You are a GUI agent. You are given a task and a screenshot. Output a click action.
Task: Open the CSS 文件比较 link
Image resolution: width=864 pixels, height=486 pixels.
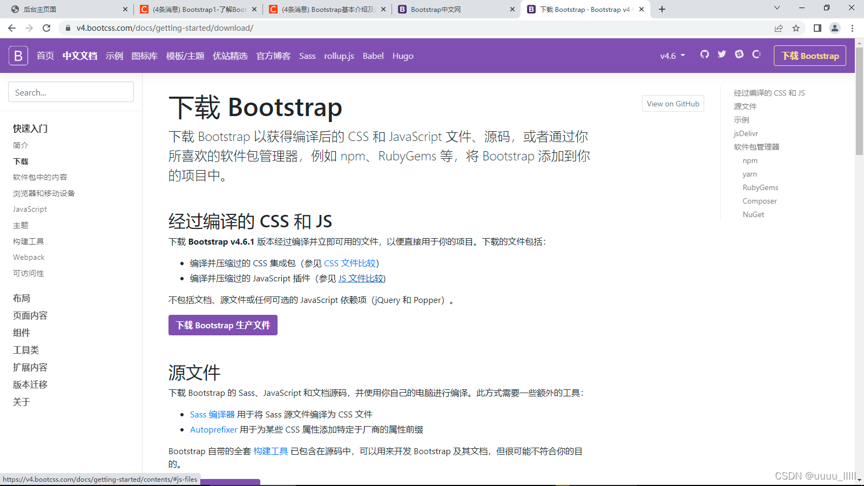350,263
